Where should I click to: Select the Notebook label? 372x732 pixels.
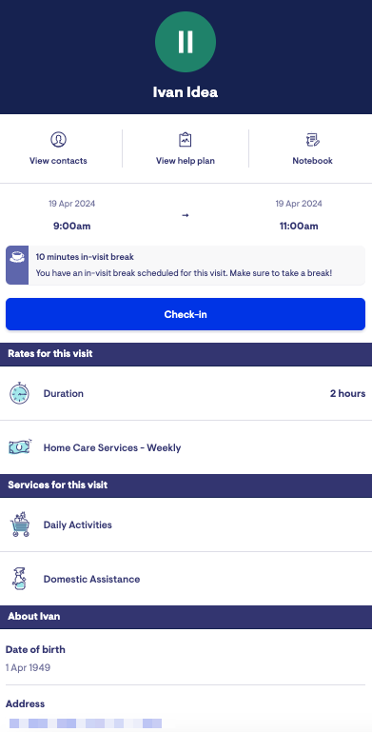312,161
